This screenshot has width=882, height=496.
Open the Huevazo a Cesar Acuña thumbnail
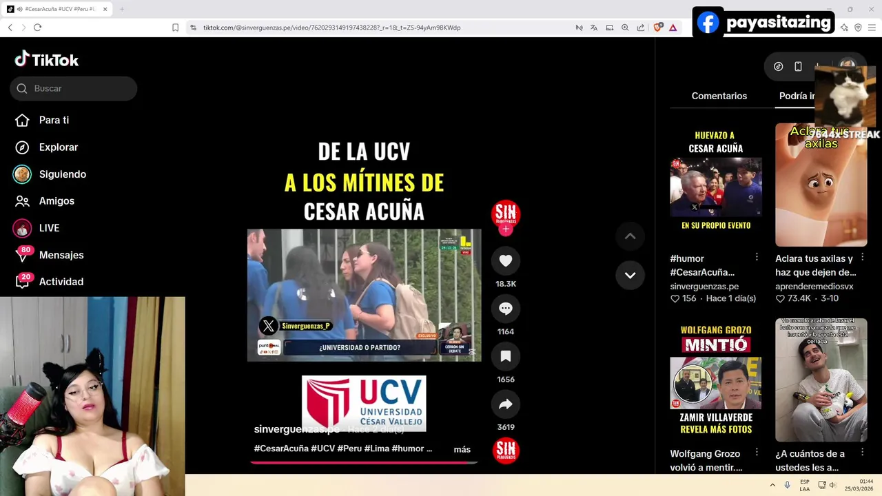(x=716, y=185)
